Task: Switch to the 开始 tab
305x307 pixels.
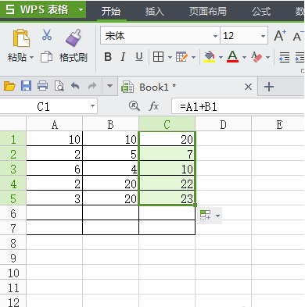Action: click(111, 12)
